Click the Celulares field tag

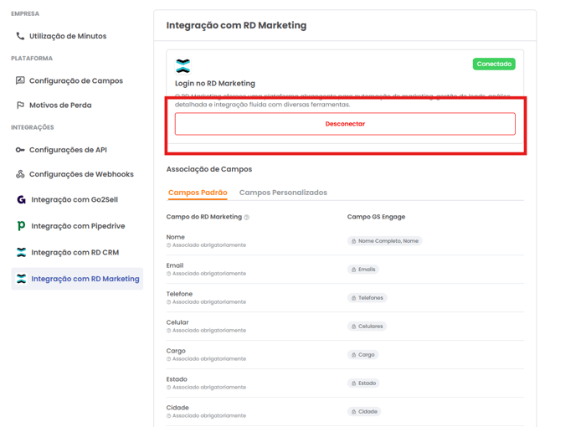[367, 327]
